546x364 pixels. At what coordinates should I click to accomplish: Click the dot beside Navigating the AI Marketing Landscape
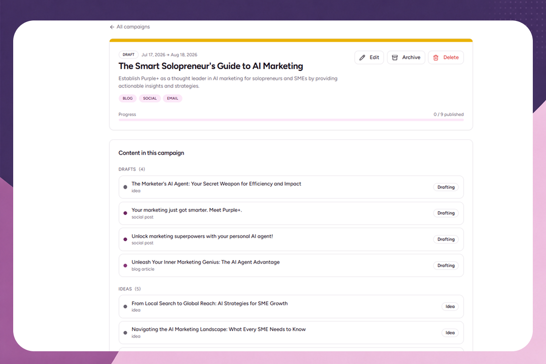[125, 333]
